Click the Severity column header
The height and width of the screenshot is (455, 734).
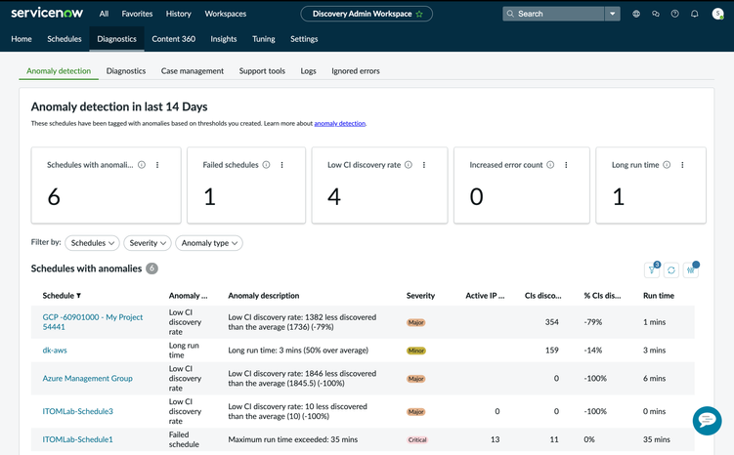pos(420,296)
